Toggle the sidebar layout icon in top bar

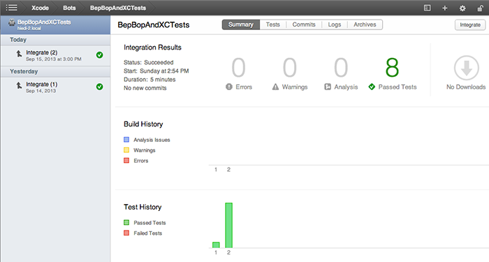pos(428,8)
